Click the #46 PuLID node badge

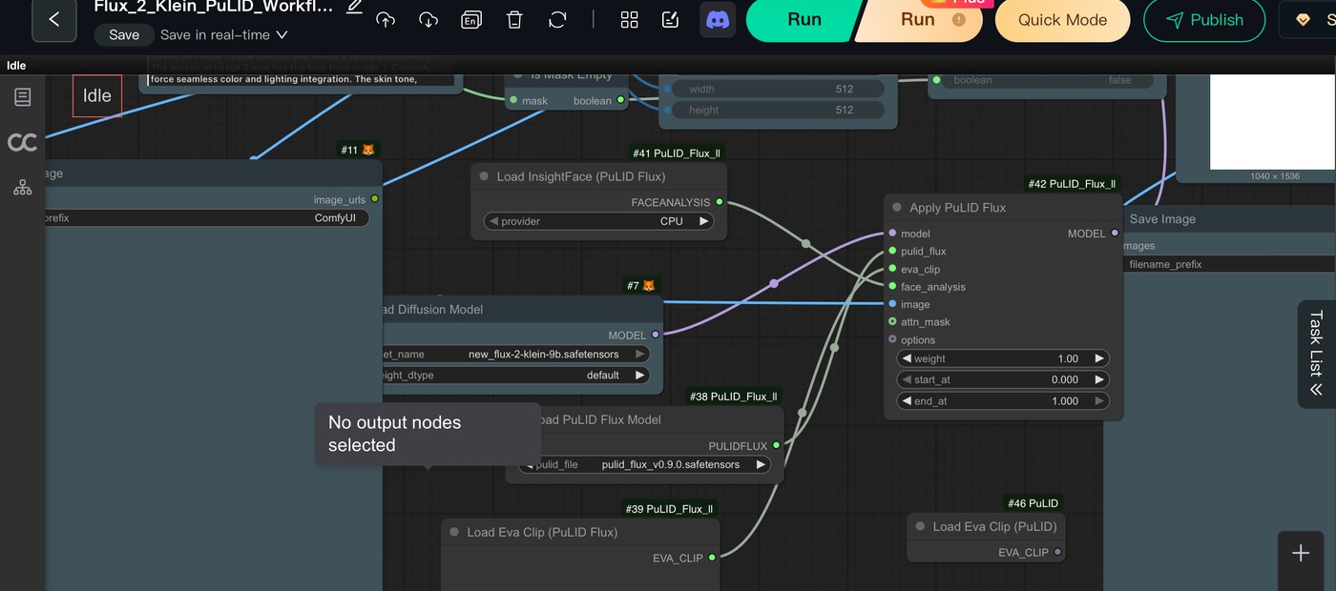click(x=1033, y=502)
